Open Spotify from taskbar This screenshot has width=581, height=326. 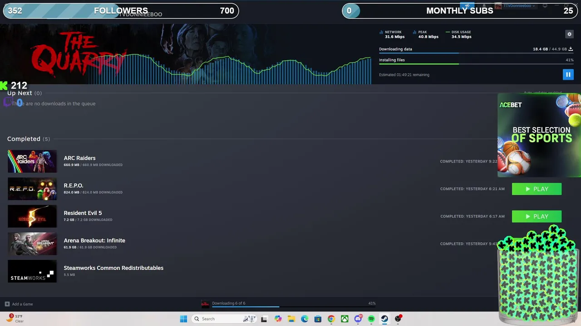(x=371, y=319)
